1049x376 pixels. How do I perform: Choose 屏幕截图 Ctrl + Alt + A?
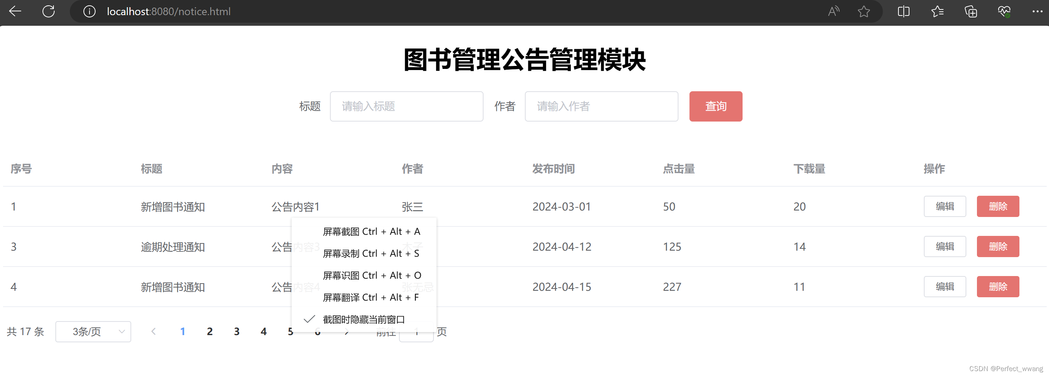pos(364,231)
